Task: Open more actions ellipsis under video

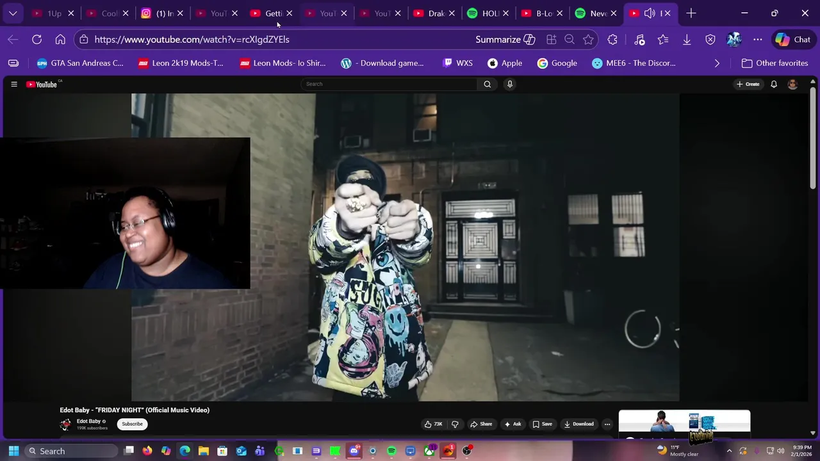Action: [x=607, y=424]
